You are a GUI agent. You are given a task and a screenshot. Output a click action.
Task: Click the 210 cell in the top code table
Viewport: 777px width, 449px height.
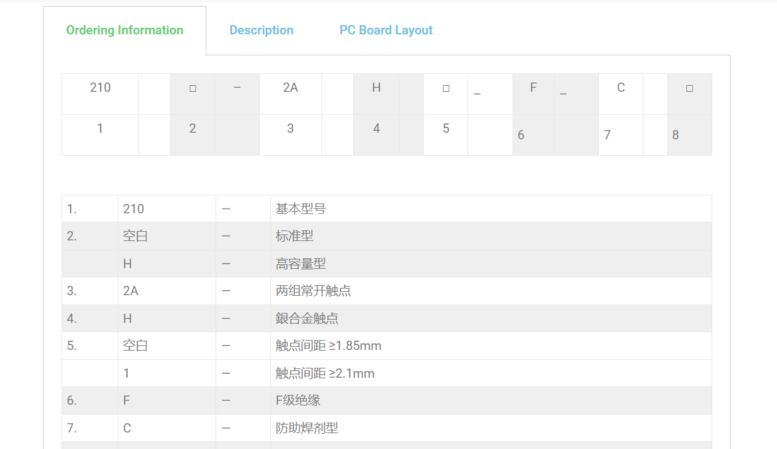101,88
